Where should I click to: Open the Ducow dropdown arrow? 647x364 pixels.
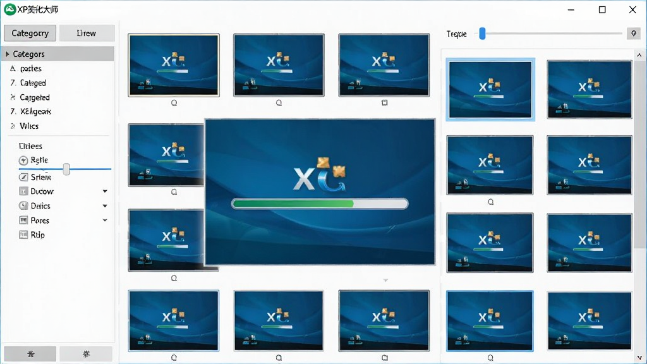[105, 191]
